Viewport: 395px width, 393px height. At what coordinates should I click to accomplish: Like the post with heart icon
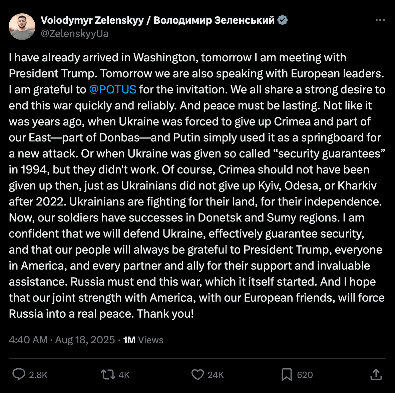click(x=197, y=374)
